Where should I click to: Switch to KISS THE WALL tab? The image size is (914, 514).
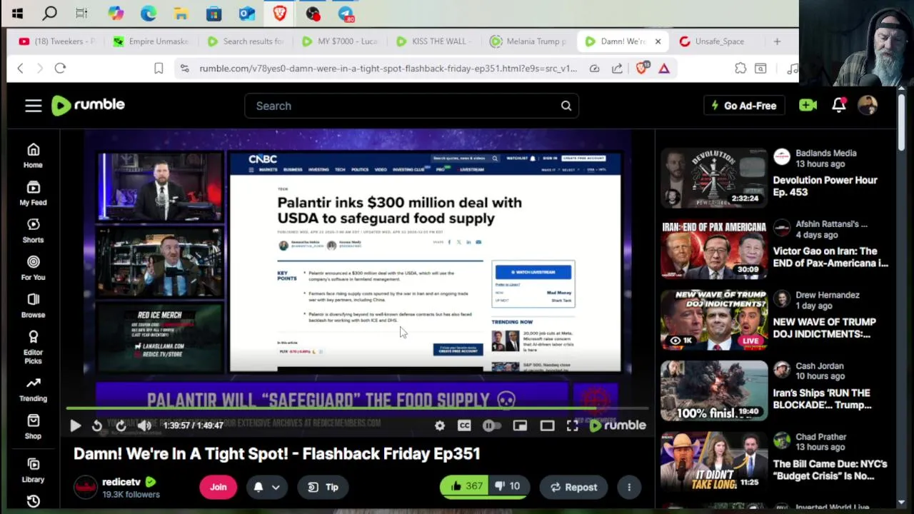click(433, 41)
